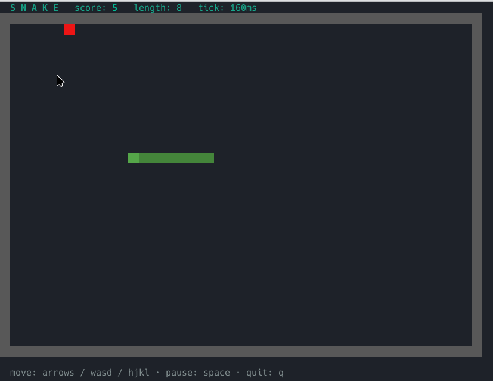Click the 'score: 5' readout
The image size is (493, 381).
(x=96, y=8)
